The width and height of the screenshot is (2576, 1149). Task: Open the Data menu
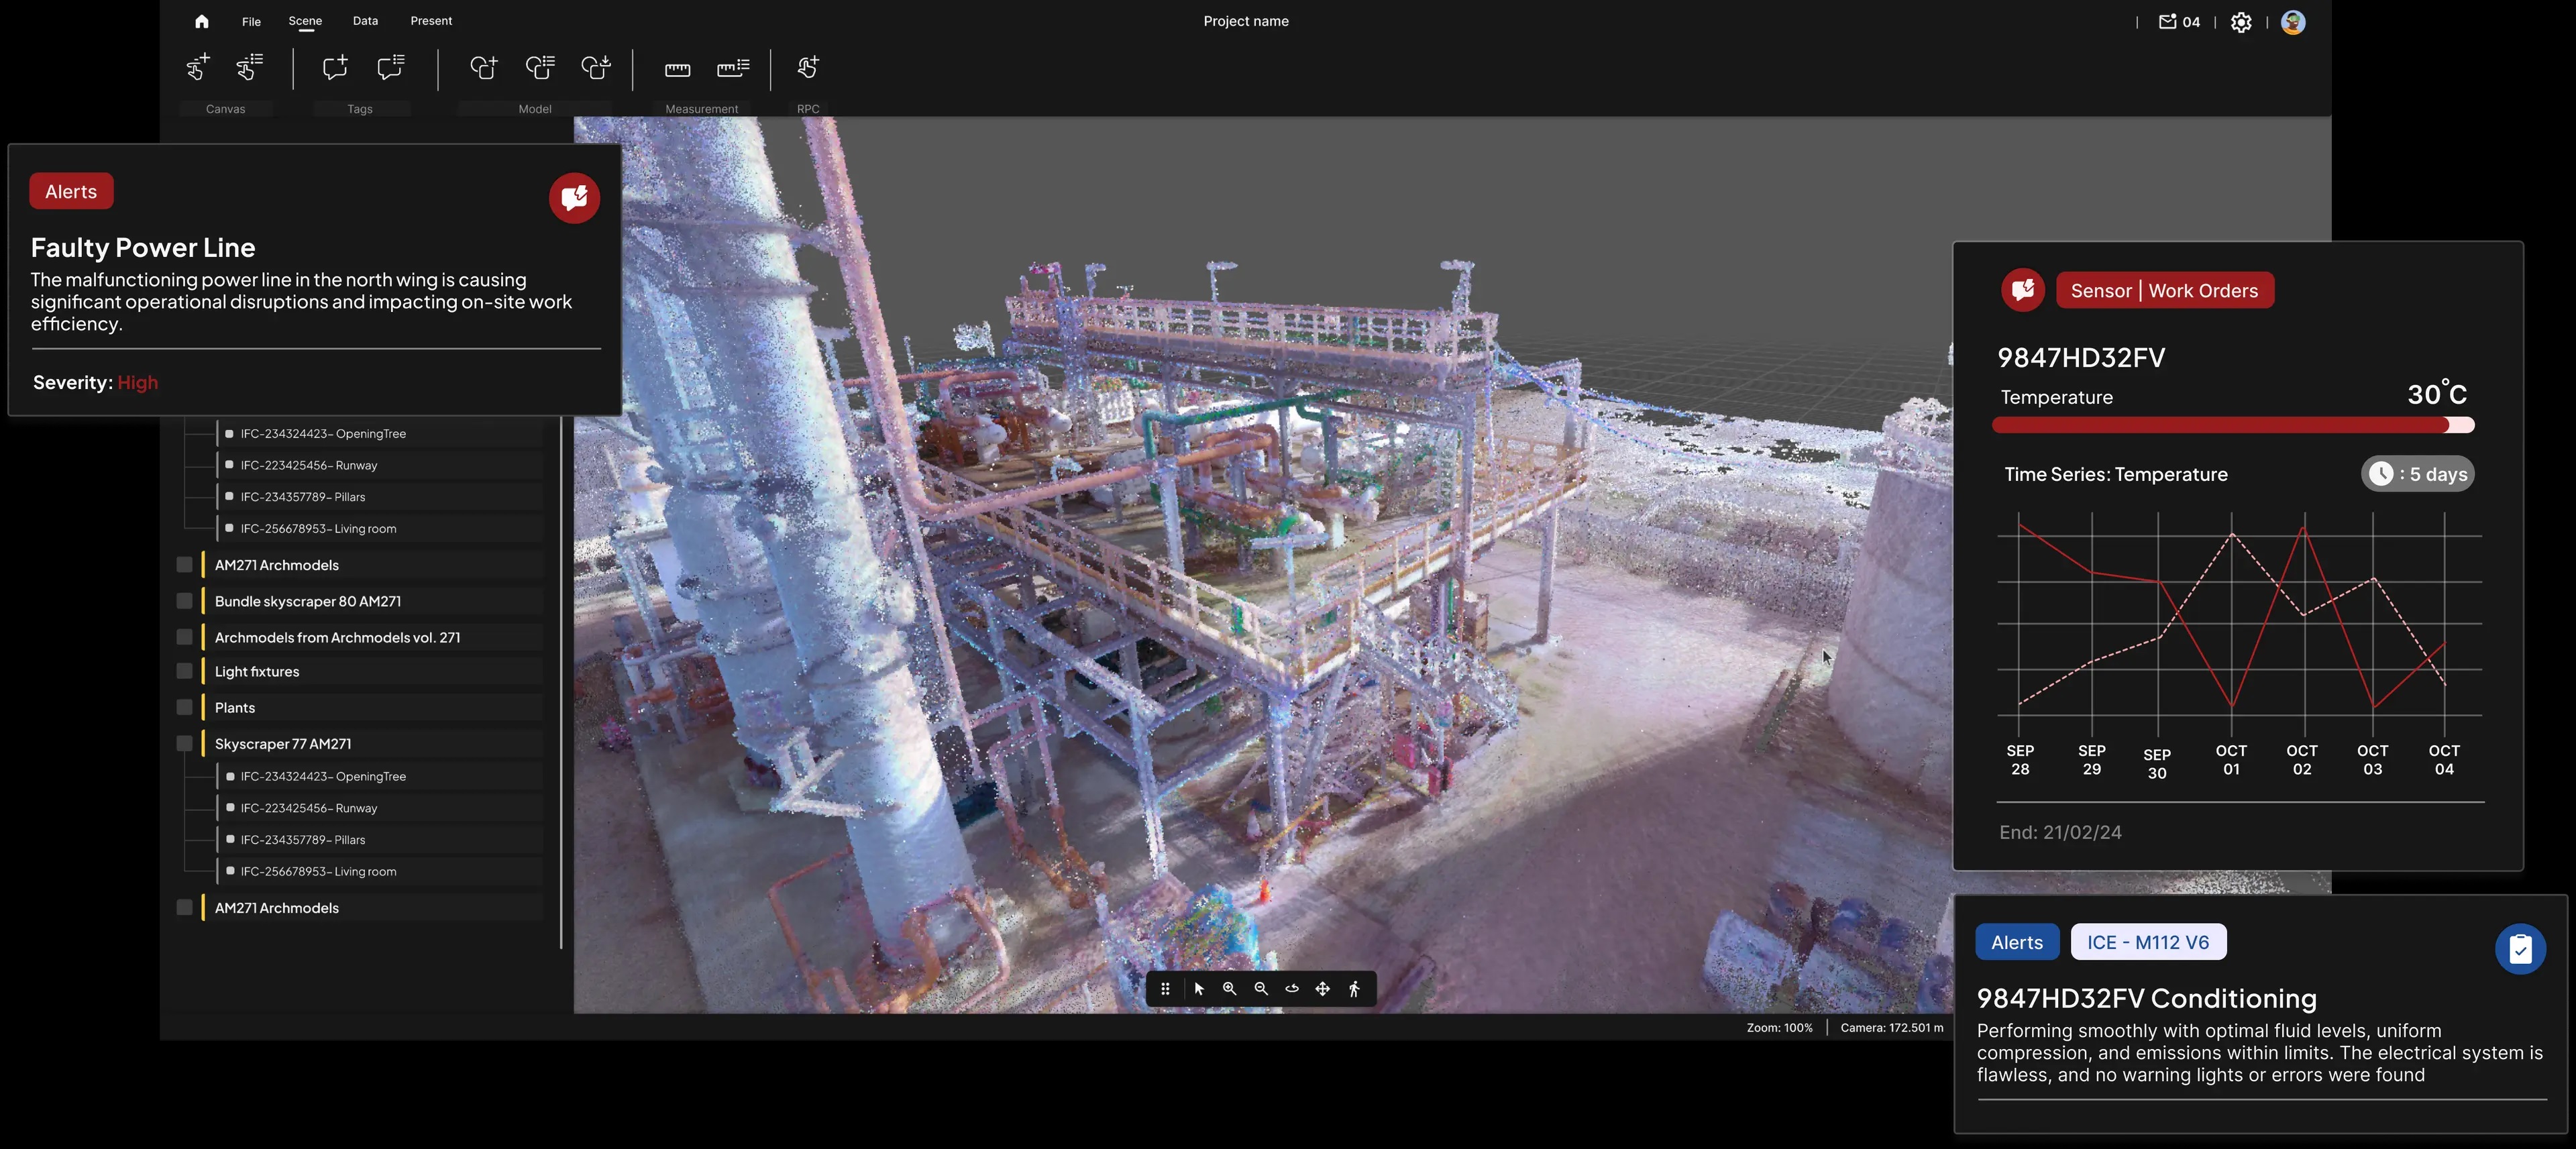pos(365,21)
